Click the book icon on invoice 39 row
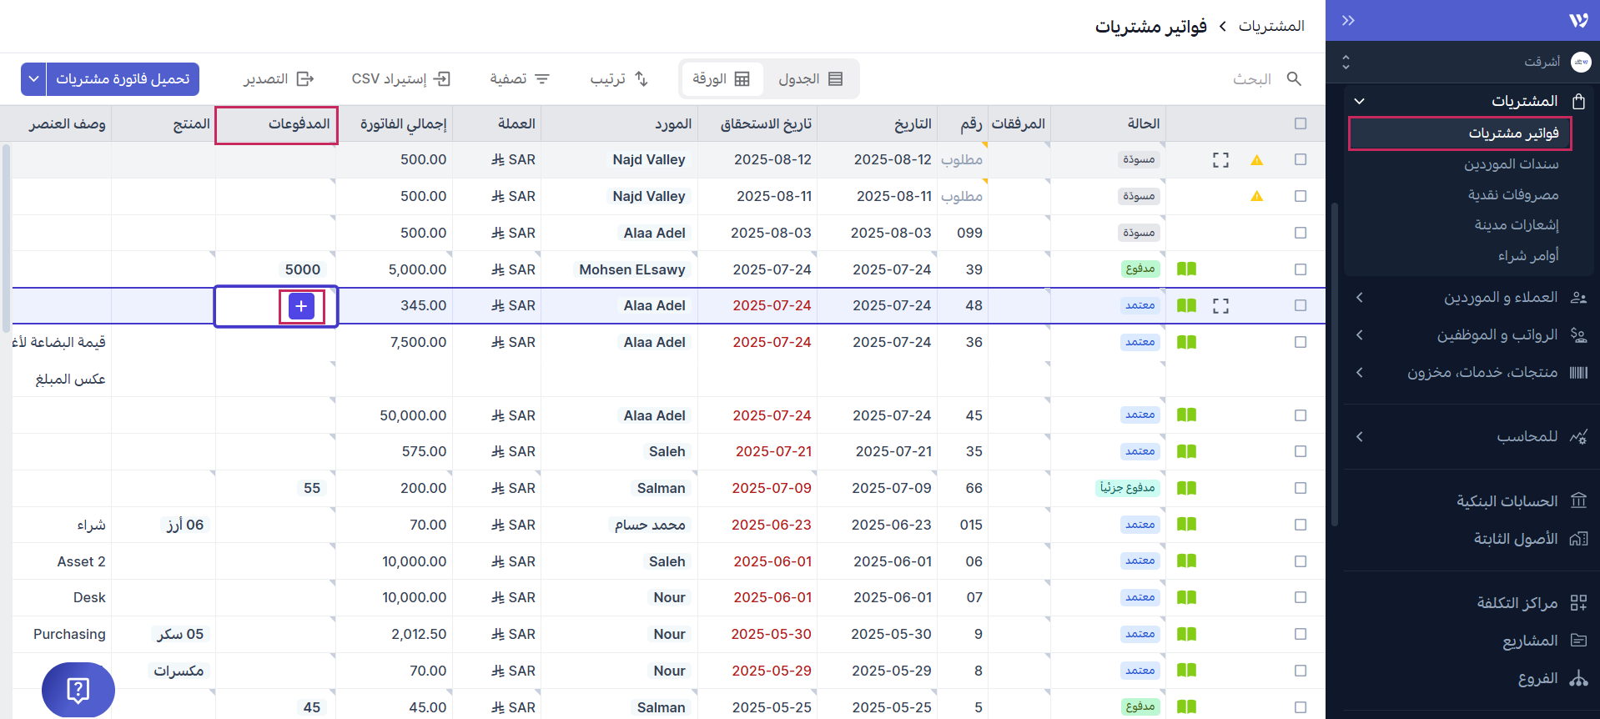The width and height of the screenshot is (1600, 719). pyautogui.click(x=1186, y=269)
